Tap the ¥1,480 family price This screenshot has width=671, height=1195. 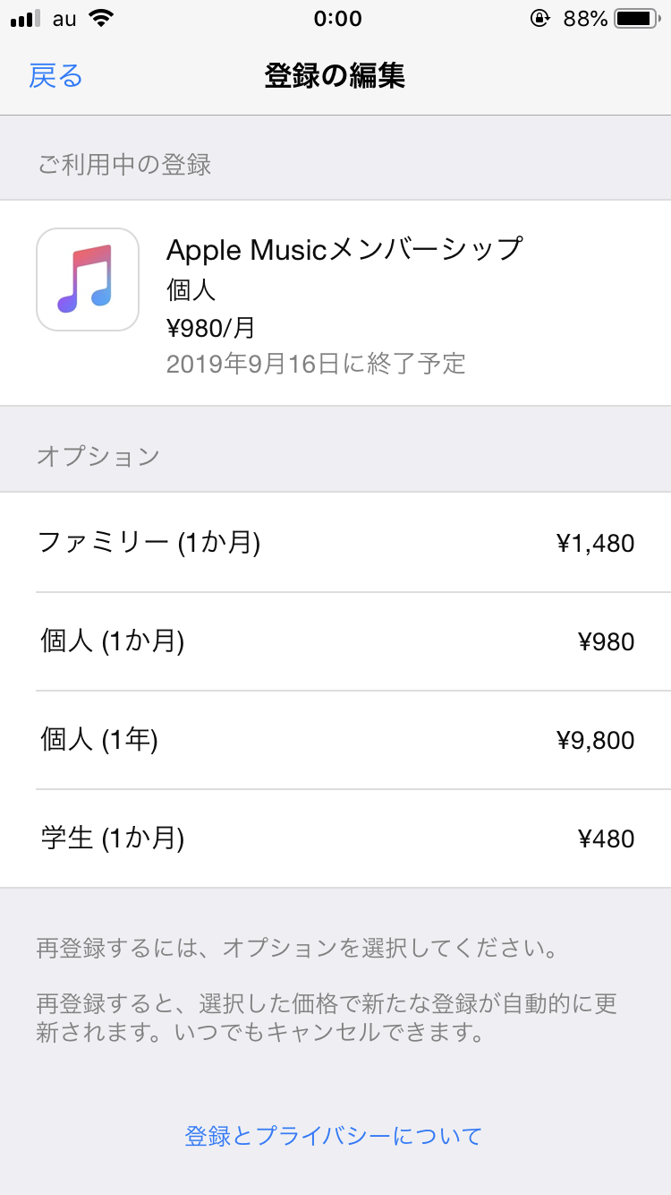coord(595,543)
